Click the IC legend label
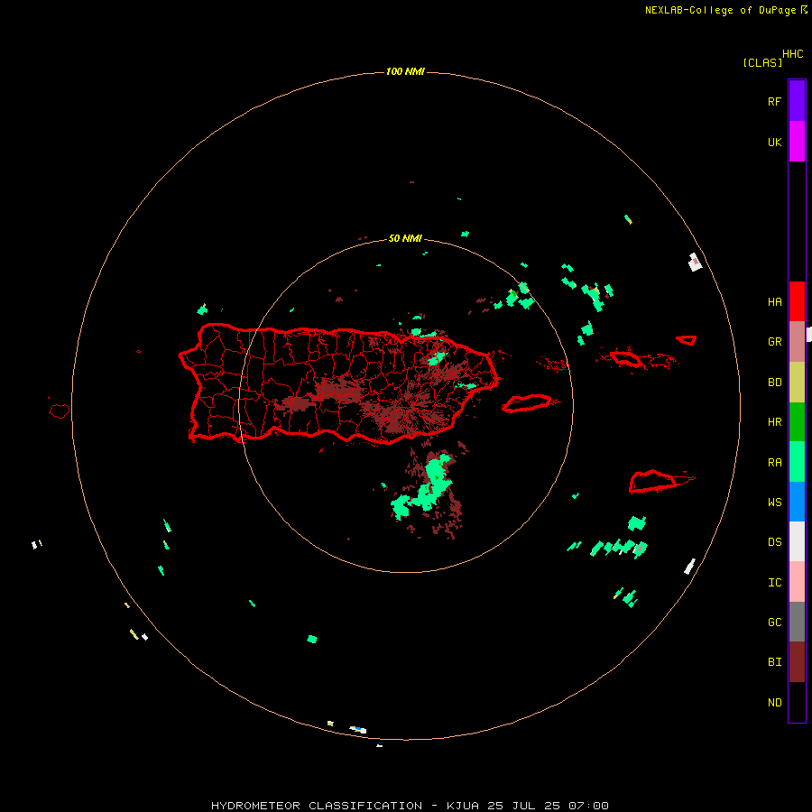The height and width of the screenshot is (812, 812). [x=774, y=583]
